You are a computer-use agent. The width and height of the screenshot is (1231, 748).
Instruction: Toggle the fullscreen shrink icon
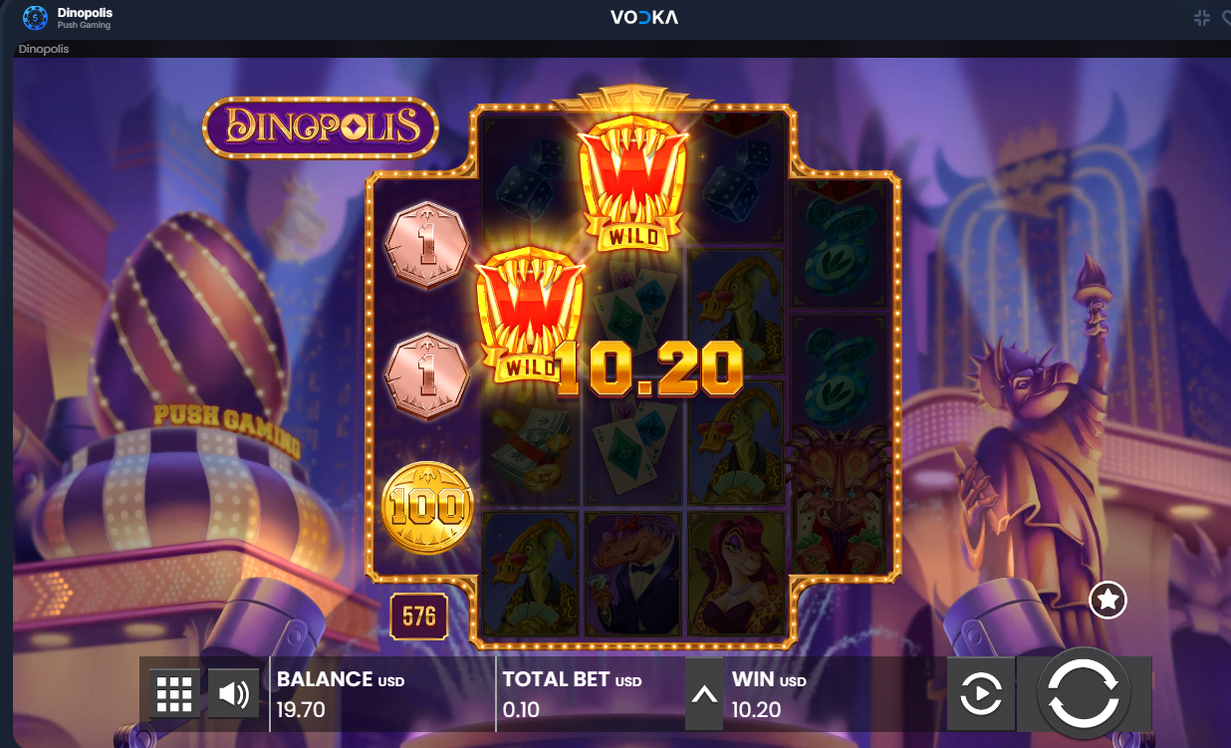point(1202,17)
